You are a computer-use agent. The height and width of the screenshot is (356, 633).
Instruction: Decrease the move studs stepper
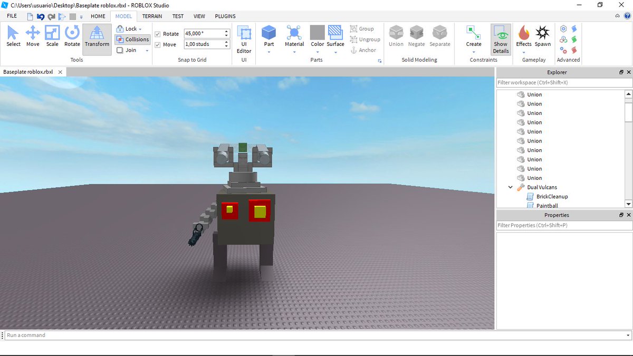(x=227, y=47)
